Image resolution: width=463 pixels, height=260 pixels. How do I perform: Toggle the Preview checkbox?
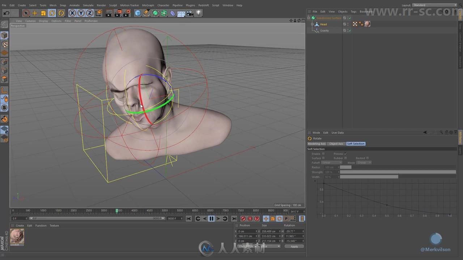point(345,154)
